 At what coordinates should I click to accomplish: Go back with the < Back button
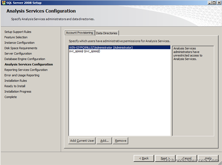point(144,158)
